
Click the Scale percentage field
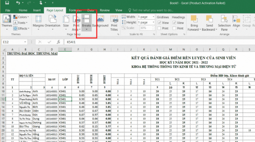click(146, 28)
